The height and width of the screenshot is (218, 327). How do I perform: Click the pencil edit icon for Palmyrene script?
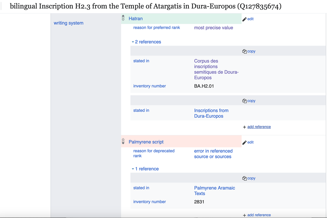[x=245, y=142]
